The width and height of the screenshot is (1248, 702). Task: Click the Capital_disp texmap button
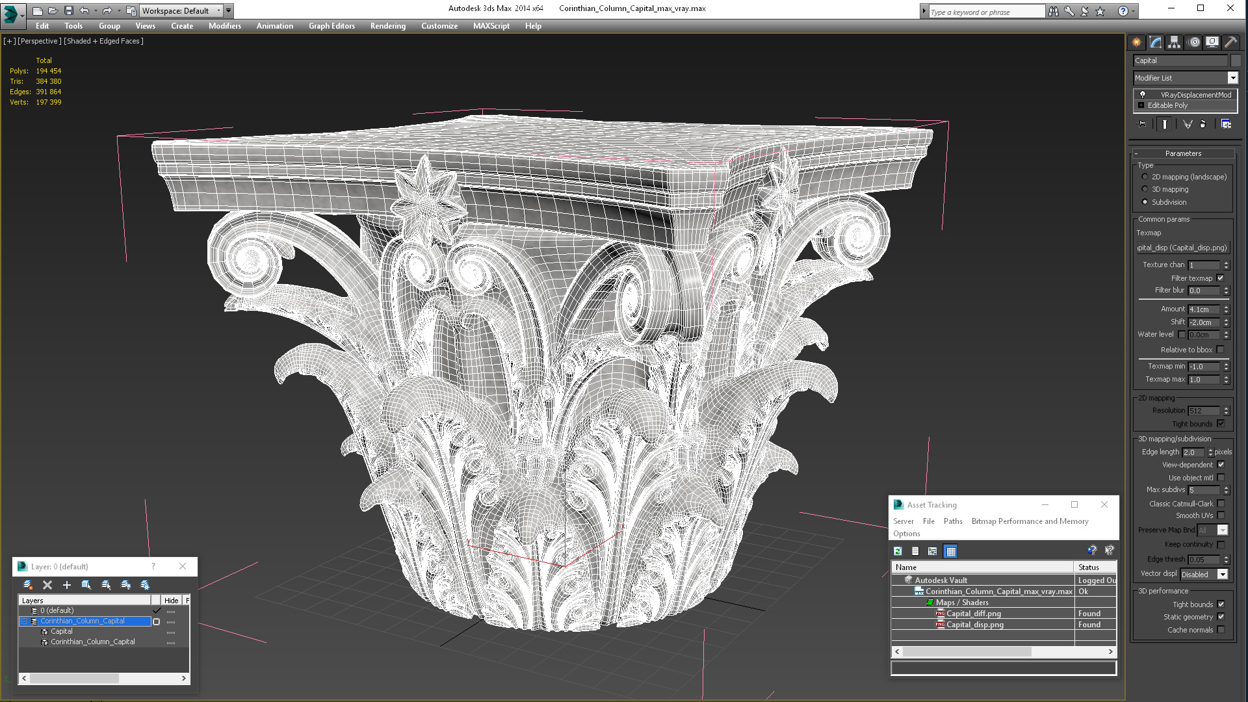click(x=1182, y=248)
